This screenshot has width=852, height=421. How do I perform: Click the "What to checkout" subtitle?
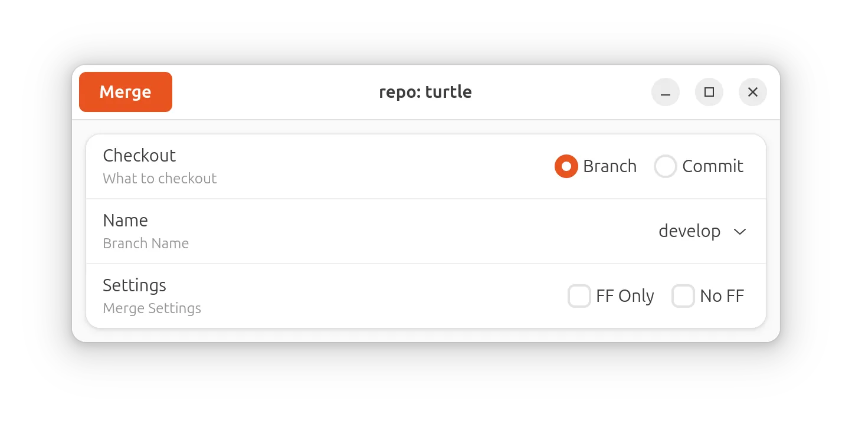click(x=160, y=179)
